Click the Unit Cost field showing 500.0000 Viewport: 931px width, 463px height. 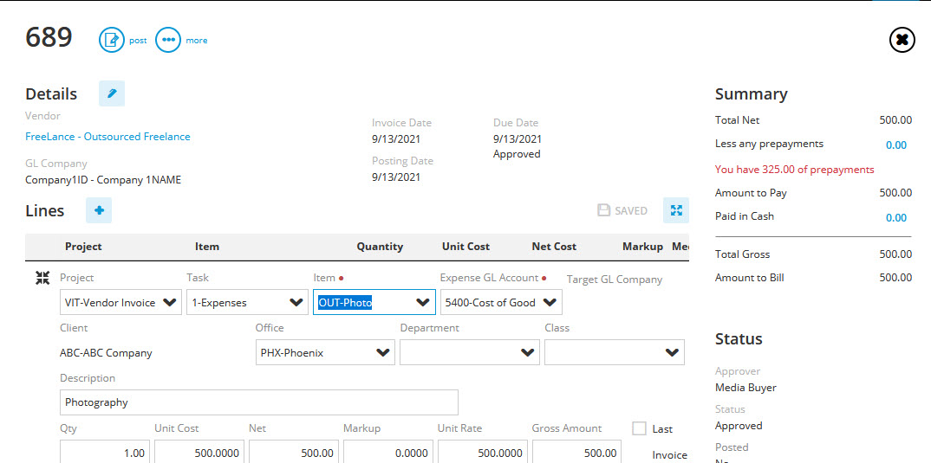(x=199, y=453)
